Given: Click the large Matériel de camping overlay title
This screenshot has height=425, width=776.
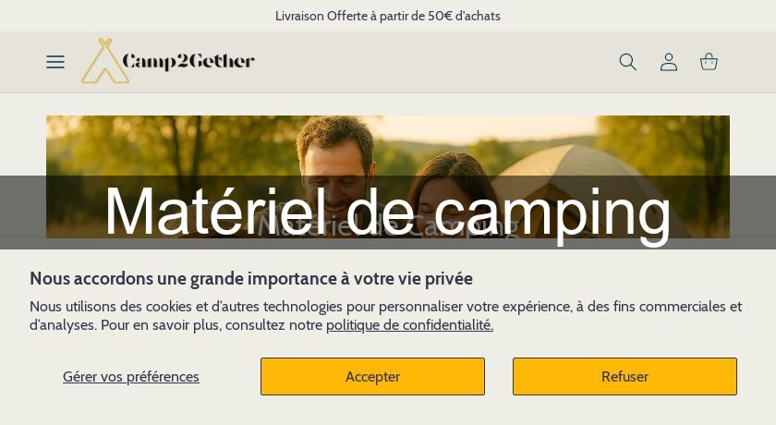Looking at the screenshot, I should (388, 212).
